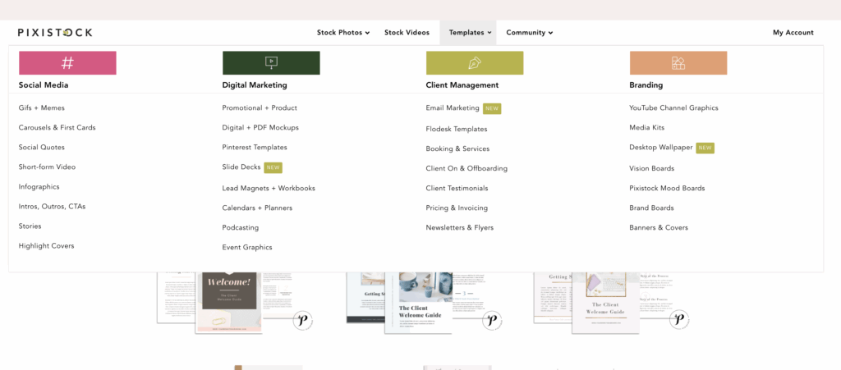
Task: Open Media Kits
Action: click(x=647, y=128)
